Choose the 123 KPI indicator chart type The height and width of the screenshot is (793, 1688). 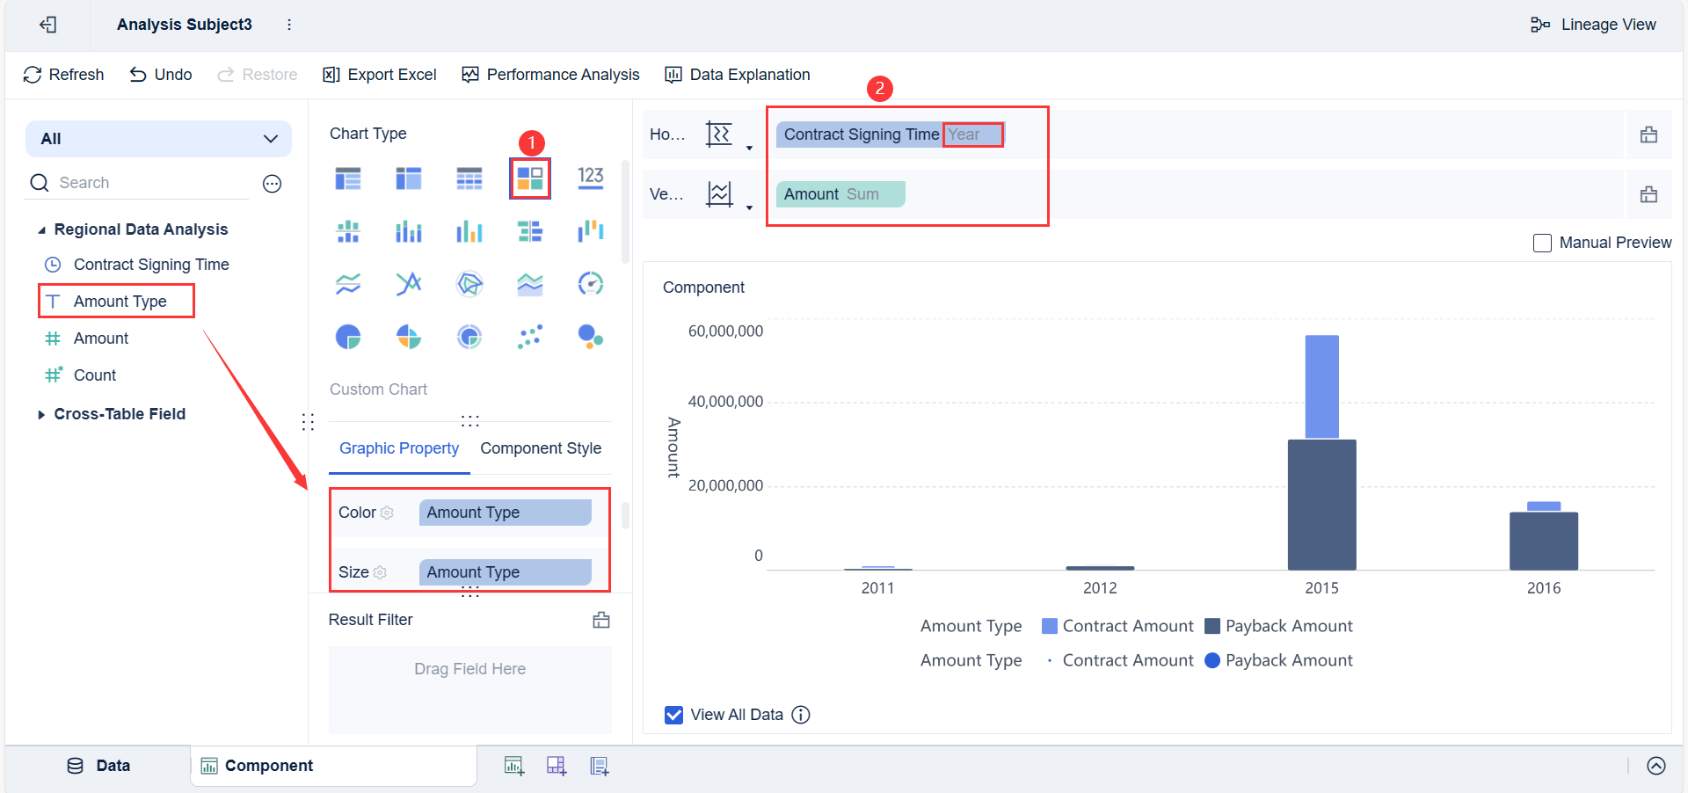[591, 178]
